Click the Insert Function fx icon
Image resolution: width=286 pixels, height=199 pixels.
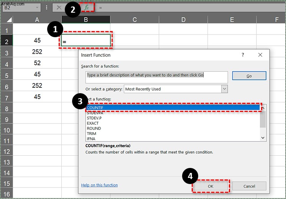[x=87, y=8]
